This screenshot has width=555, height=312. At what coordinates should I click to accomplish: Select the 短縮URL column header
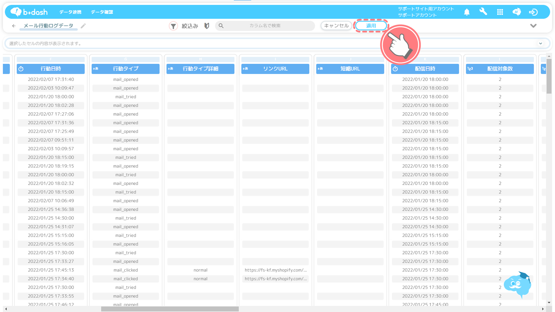coord(350,69)
